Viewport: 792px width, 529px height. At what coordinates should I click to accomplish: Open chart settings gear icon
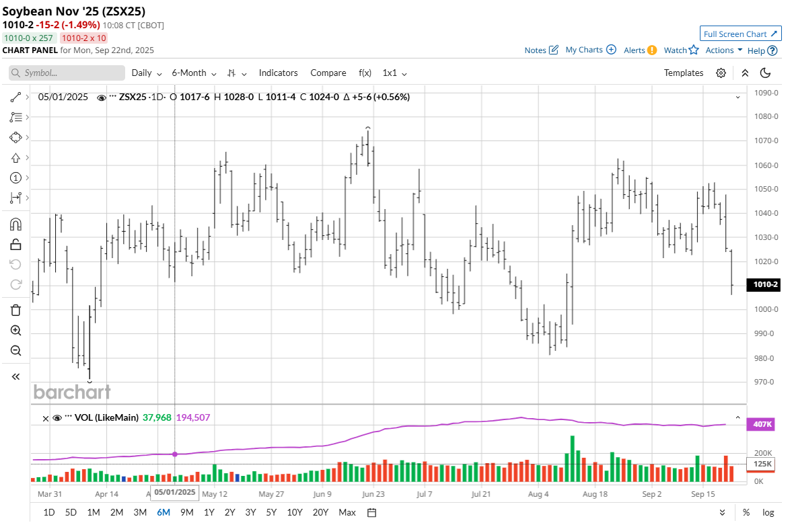[x=721, y=73]
